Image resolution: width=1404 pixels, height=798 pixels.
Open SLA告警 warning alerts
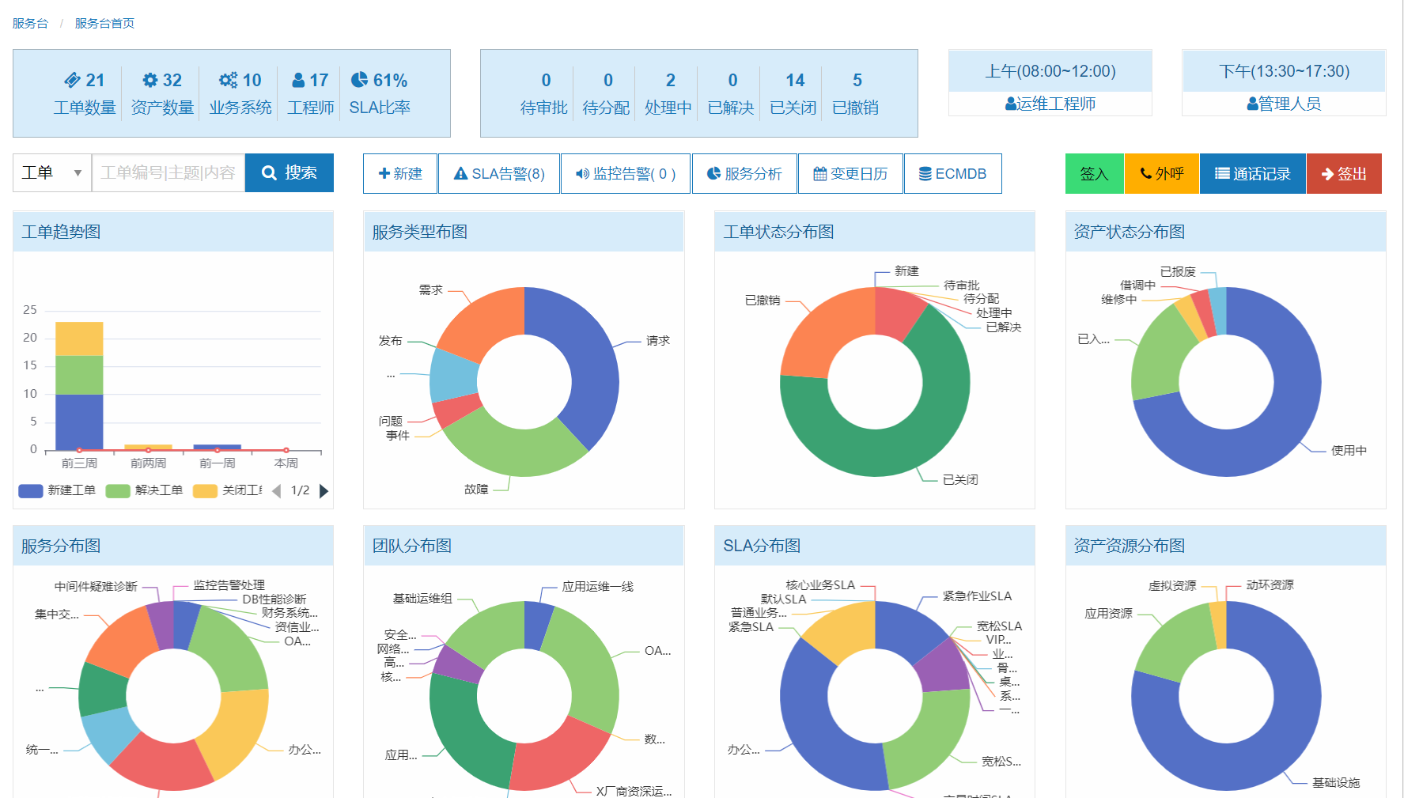click(x=499, y=174)
